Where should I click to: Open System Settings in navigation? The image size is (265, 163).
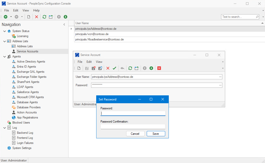point(22,148)
